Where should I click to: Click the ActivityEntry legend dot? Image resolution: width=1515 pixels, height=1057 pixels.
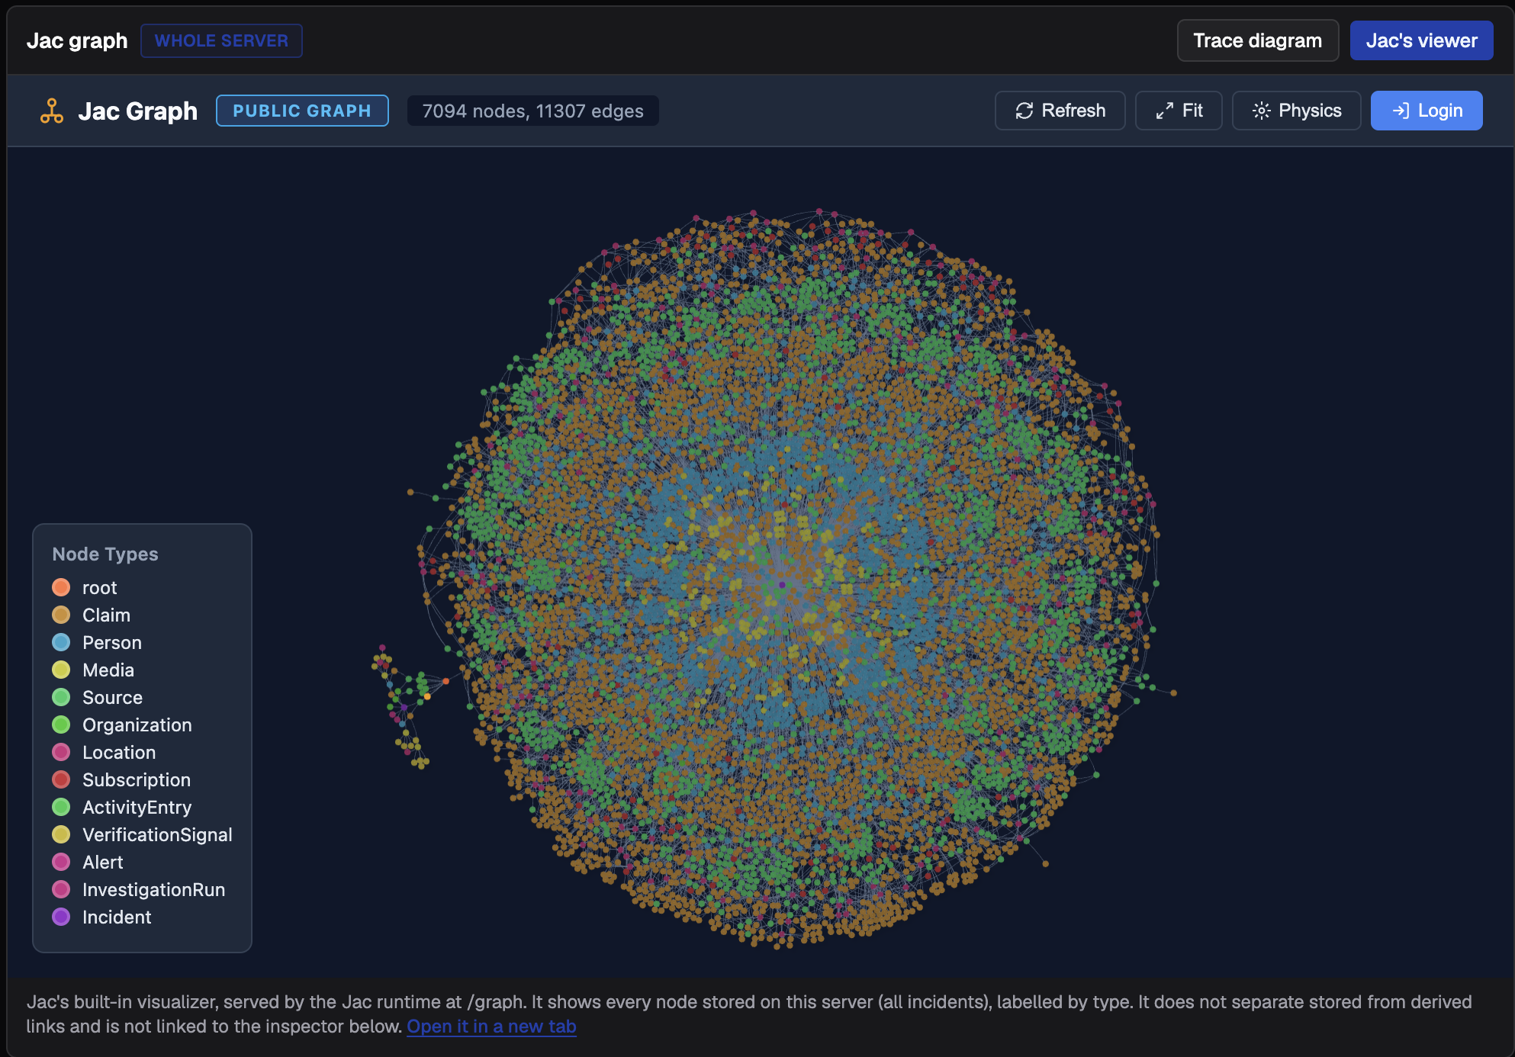point(61,807)
